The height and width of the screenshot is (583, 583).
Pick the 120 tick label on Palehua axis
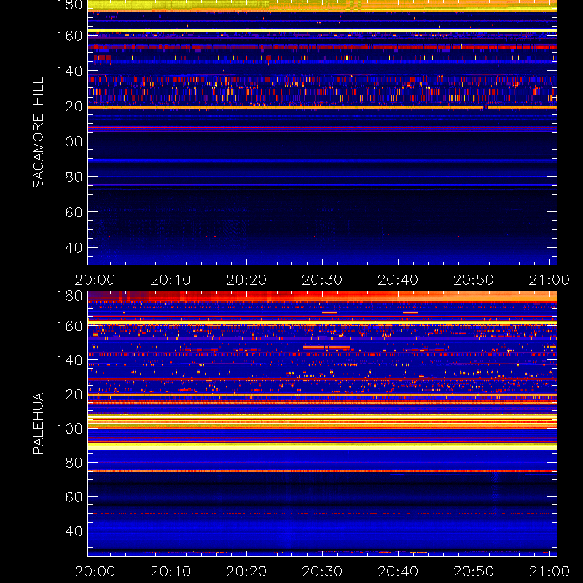pyautogui.click(x=69, y=394)
